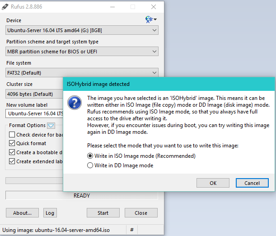This screenshot has width=276, height=236.
Task: Click the blue question mark dialog icon
Action: [x=75, y=103]
